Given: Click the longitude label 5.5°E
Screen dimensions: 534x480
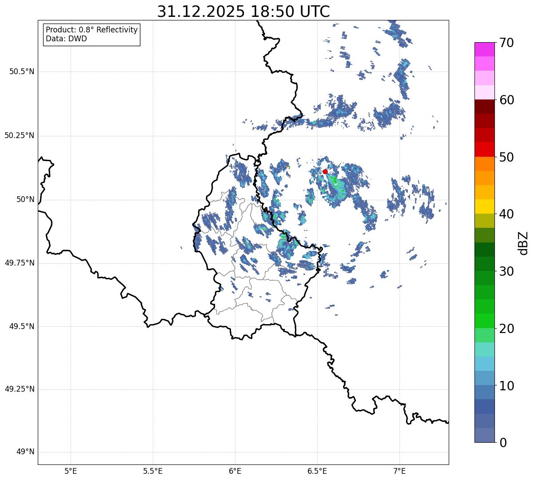Looking at the screenshot, I should coord(153,471).
